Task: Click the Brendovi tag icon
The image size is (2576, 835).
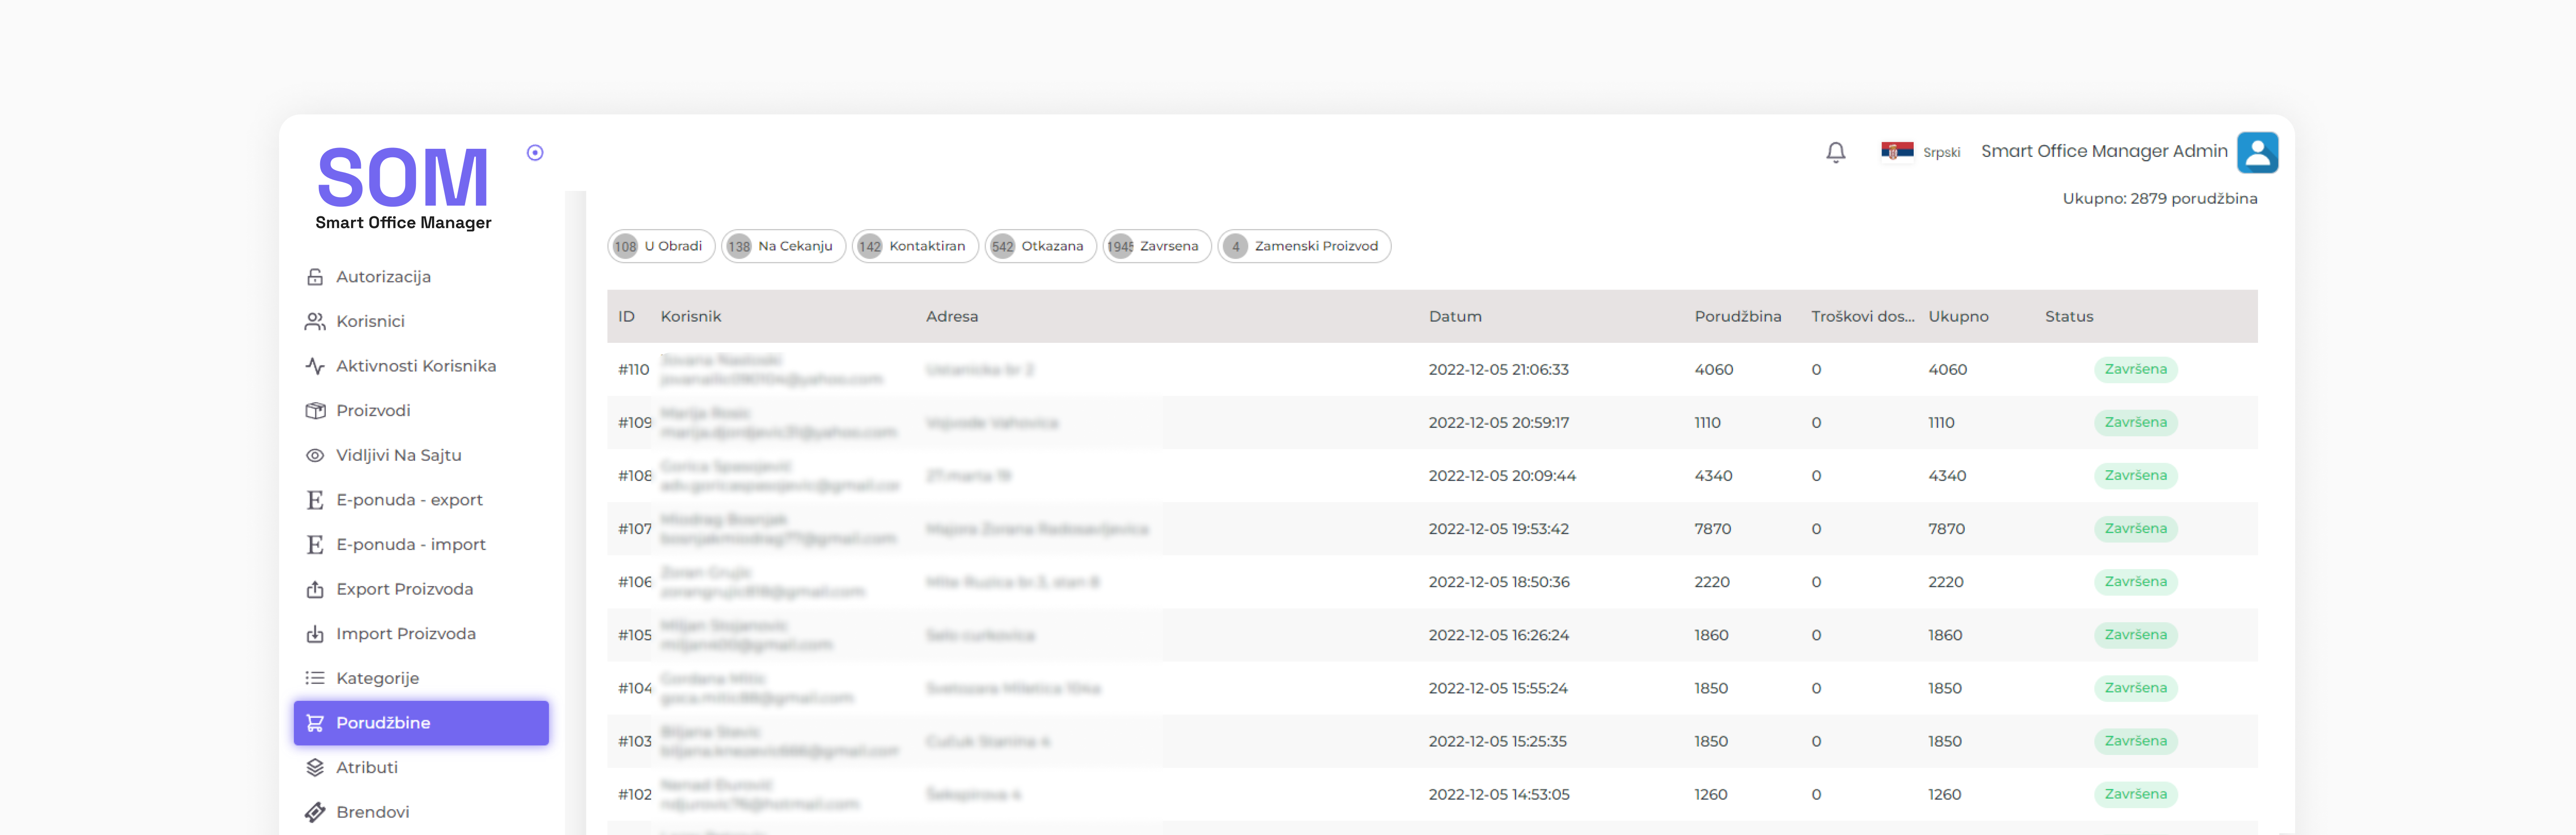Action: (315, 812)
